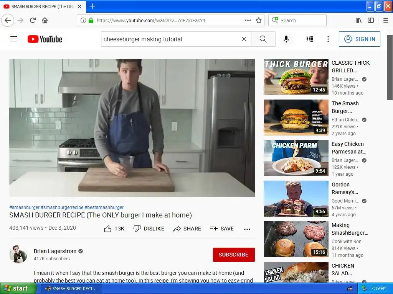393x294 pixels.
Task: Close the SMASH BURGER RECIPE tab
Action: tap(79, 7)
